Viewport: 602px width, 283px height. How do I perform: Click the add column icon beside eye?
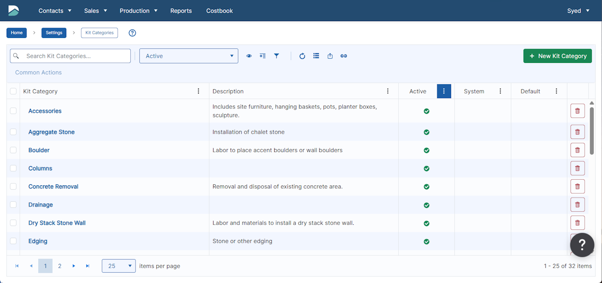tap(262, 56)
